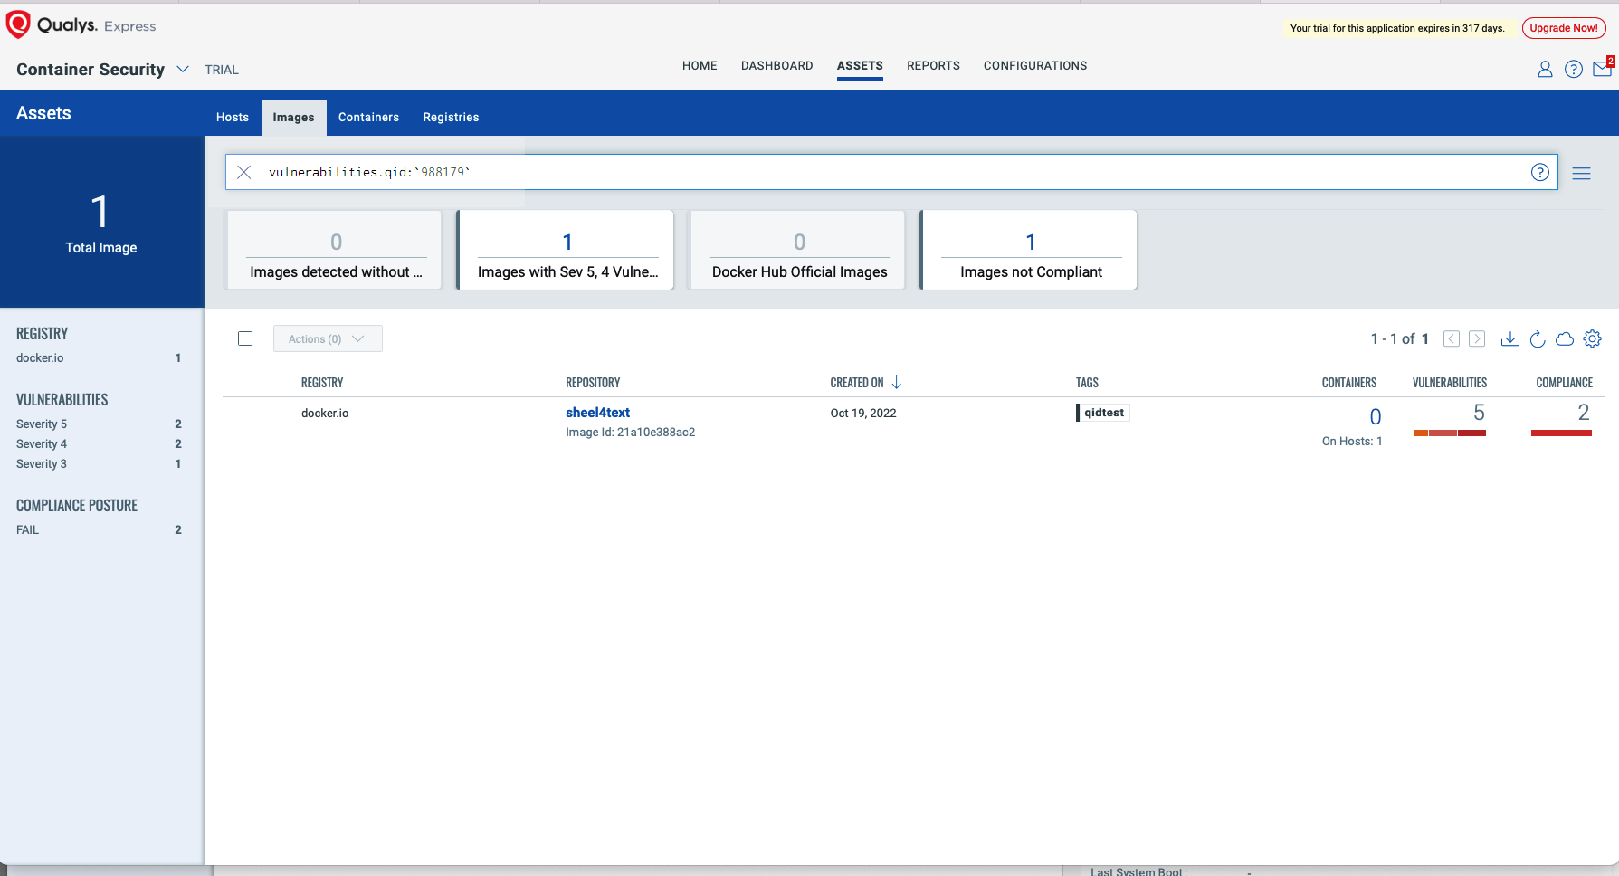
Task: Open table settings gear
Action: (x=1593, y=338)
